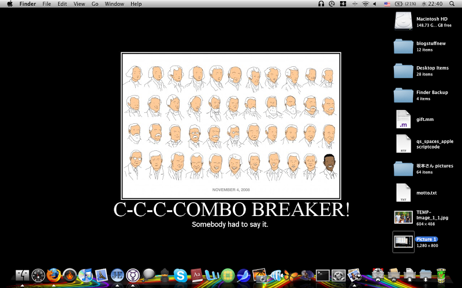The image size is (462, 288).
Task: Open the striped fish icon app in Dock
Action: (x=275, y=276)
